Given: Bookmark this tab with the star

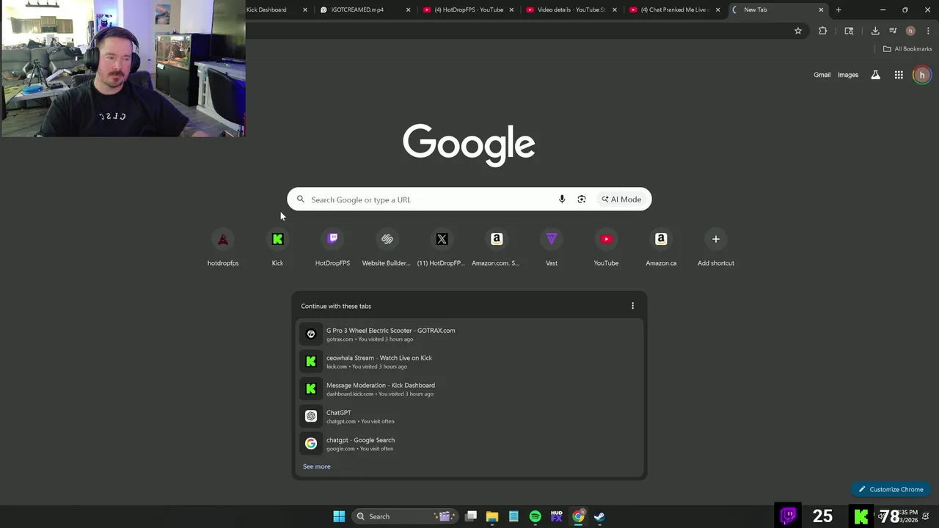Looking at the screenshot, I should pyautogui.click(x=798, y=31).
